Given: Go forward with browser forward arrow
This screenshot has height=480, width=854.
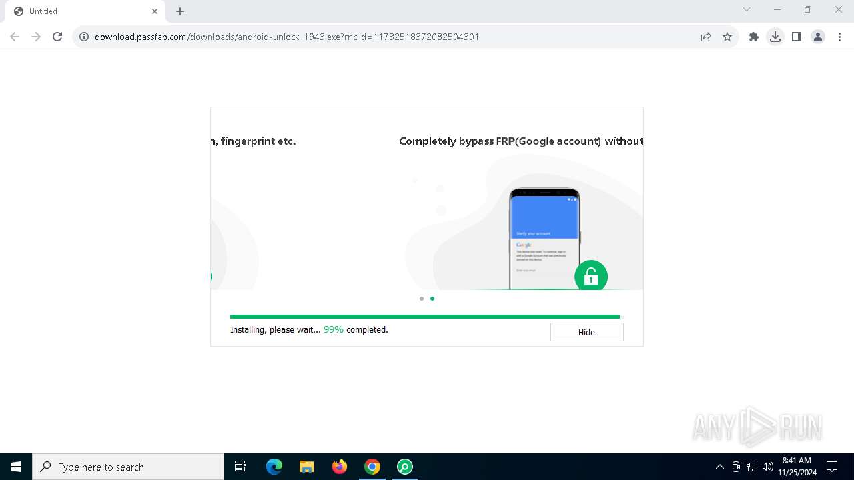Looking at the screenshot, I should click(x=36, y=37).
